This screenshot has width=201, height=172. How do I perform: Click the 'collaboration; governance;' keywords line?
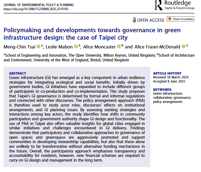172,98
